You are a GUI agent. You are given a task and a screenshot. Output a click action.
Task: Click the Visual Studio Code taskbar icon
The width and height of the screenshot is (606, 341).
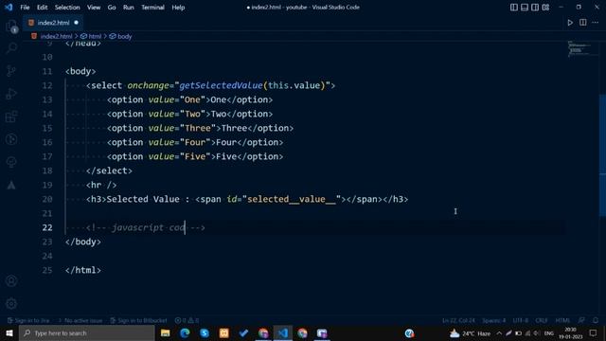tap(283, 332)
